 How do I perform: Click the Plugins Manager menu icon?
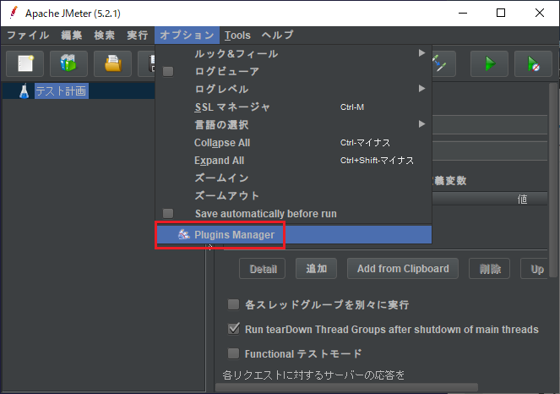(183, 234)
